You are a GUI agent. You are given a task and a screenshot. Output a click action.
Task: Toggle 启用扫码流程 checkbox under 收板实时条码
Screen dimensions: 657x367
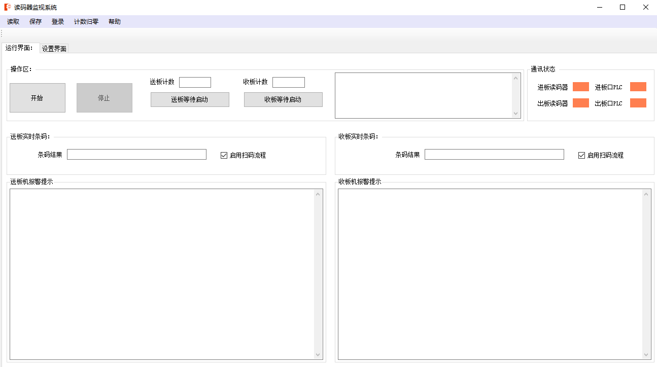[x=581, y=155]
